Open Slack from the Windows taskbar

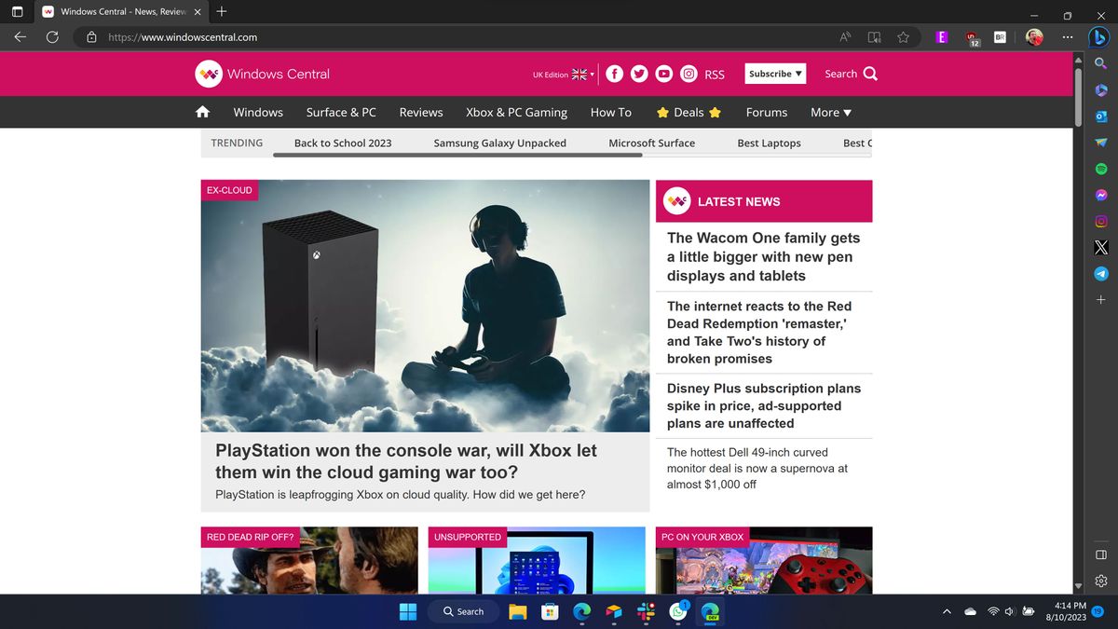point(646,611)
